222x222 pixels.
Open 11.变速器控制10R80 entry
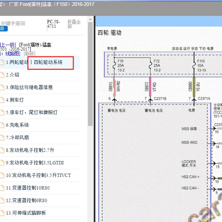tap(28, 188)
